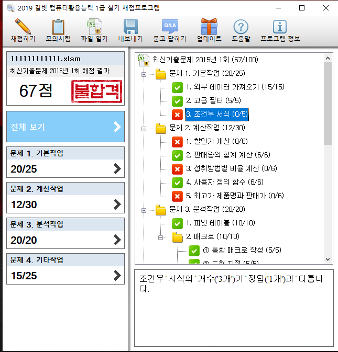The height and width of the screenshot is (352, 338).
Task: Click the tree view scrollbar down arrow
Action: pyautogui.click(x=328, y=259)
